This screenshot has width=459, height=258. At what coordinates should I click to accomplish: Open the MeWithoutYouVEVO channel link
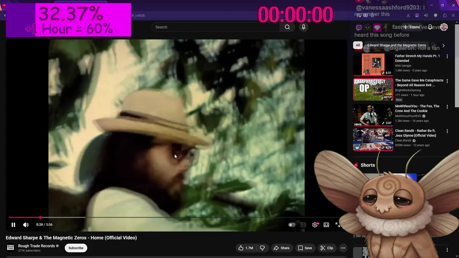pyautogui.click(x=408, y=116)
